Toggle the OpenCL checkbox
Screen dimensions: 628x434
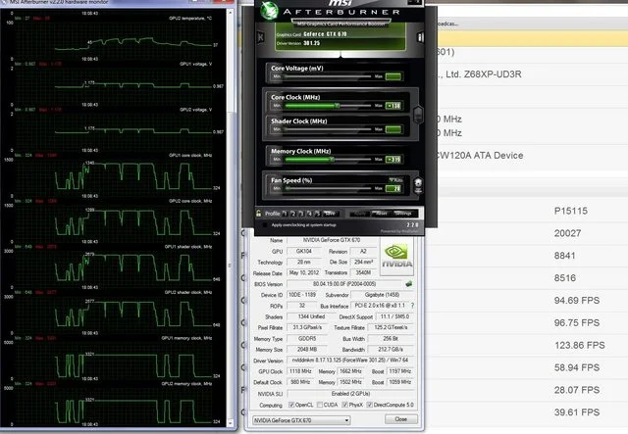click(x=291, y=405)
